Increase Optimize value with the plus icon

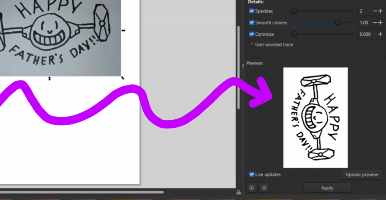coord(380,34)
